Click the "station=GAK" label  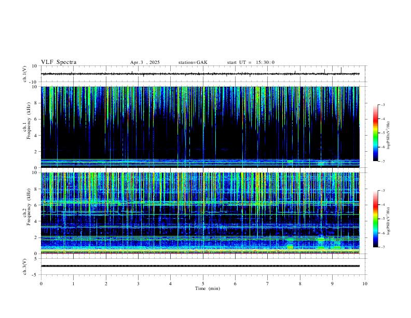click(193, 62)
